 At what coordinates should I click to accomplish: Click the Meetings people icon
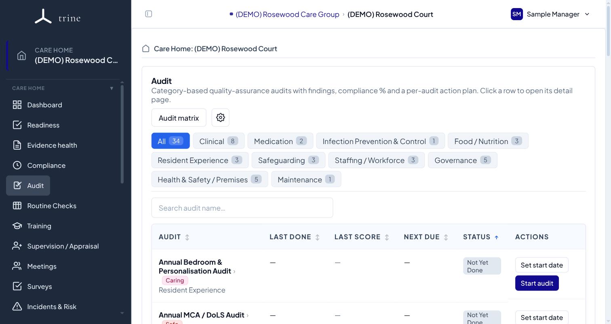[x=17, y=266]
